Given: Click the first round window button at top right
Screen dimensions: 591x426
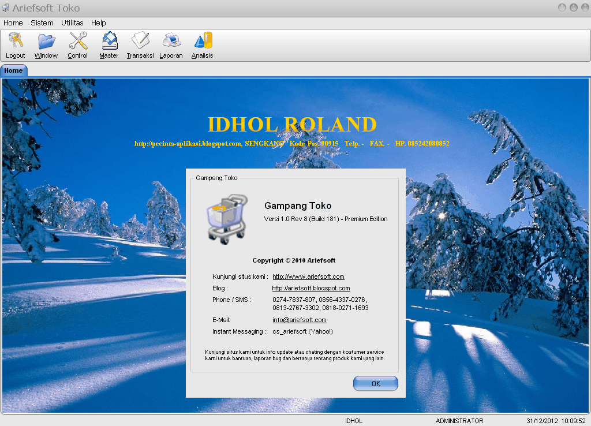Looking at the screenshot, I should point(562,8).
